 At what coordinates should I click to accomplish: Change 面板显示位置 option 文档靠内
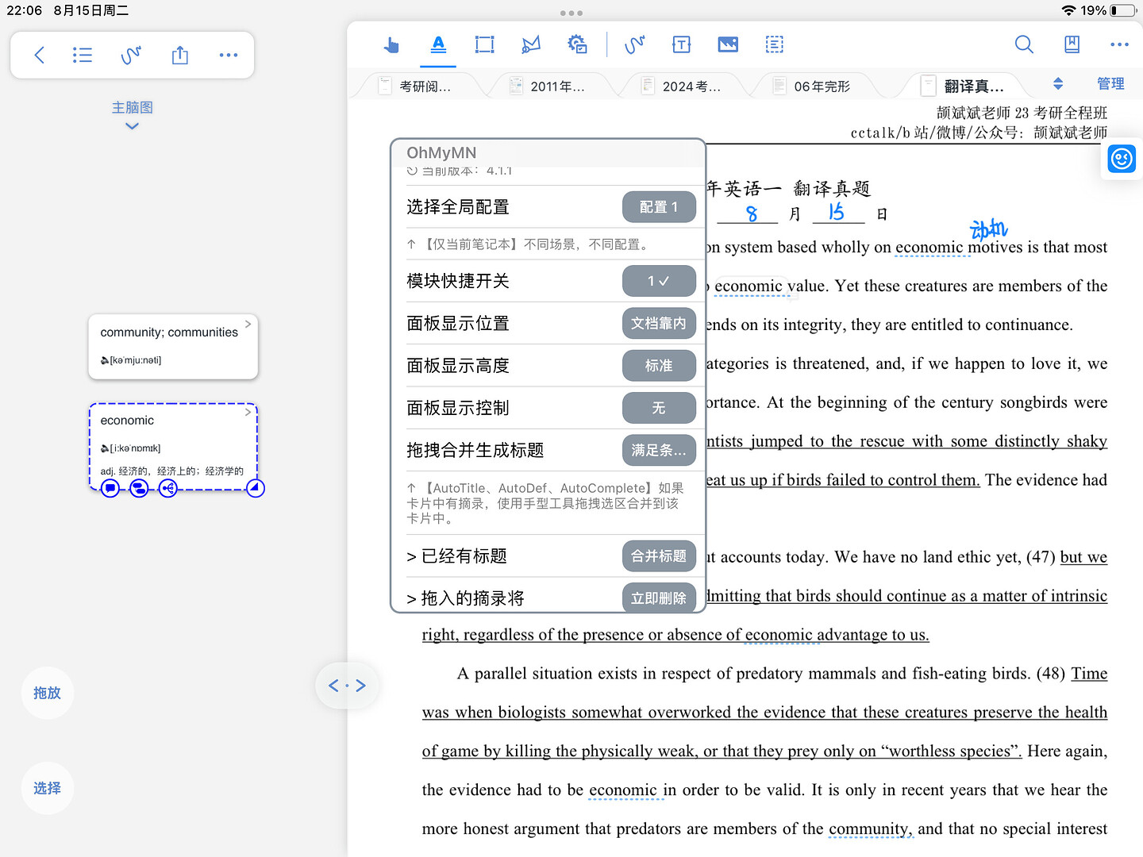pyautogui.click(x=659, y=323)
